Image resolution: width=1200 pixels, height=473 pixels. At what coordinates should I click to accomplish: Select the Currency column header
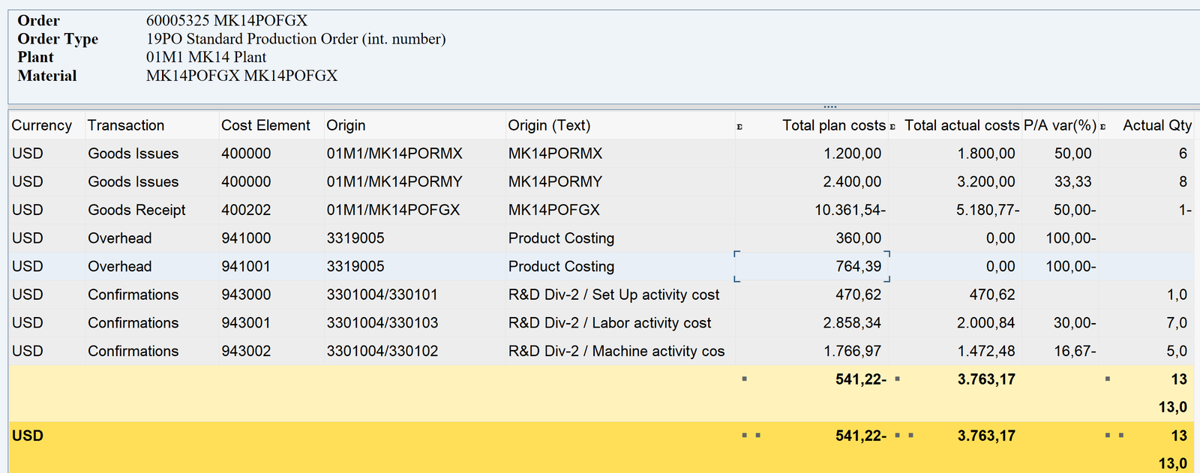(x=42, y=125)
